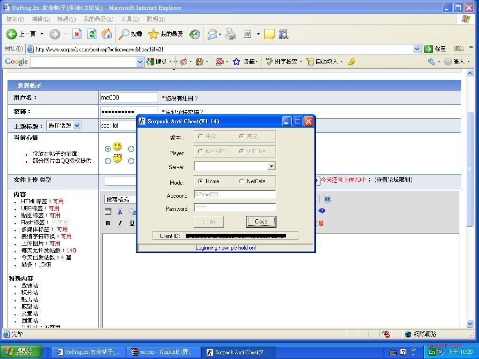Expand the Server dropdown list
This screenshot has width=479, height=359.
271,166
